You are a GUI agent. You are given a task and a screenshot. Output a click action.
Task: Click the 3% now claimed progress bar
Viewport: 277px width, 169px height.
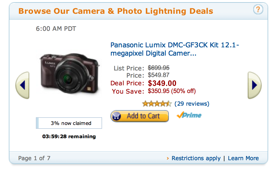click(69, 123)
